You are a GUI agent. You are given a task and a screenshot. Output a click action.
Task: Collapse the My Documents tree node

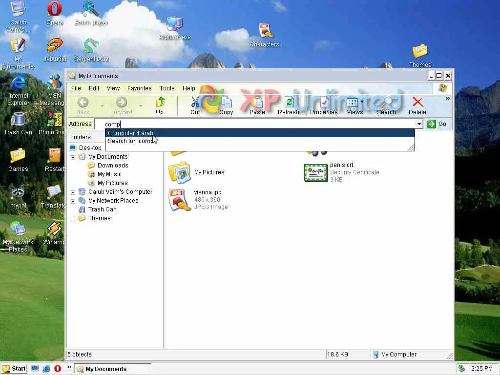tap(73, 157)
